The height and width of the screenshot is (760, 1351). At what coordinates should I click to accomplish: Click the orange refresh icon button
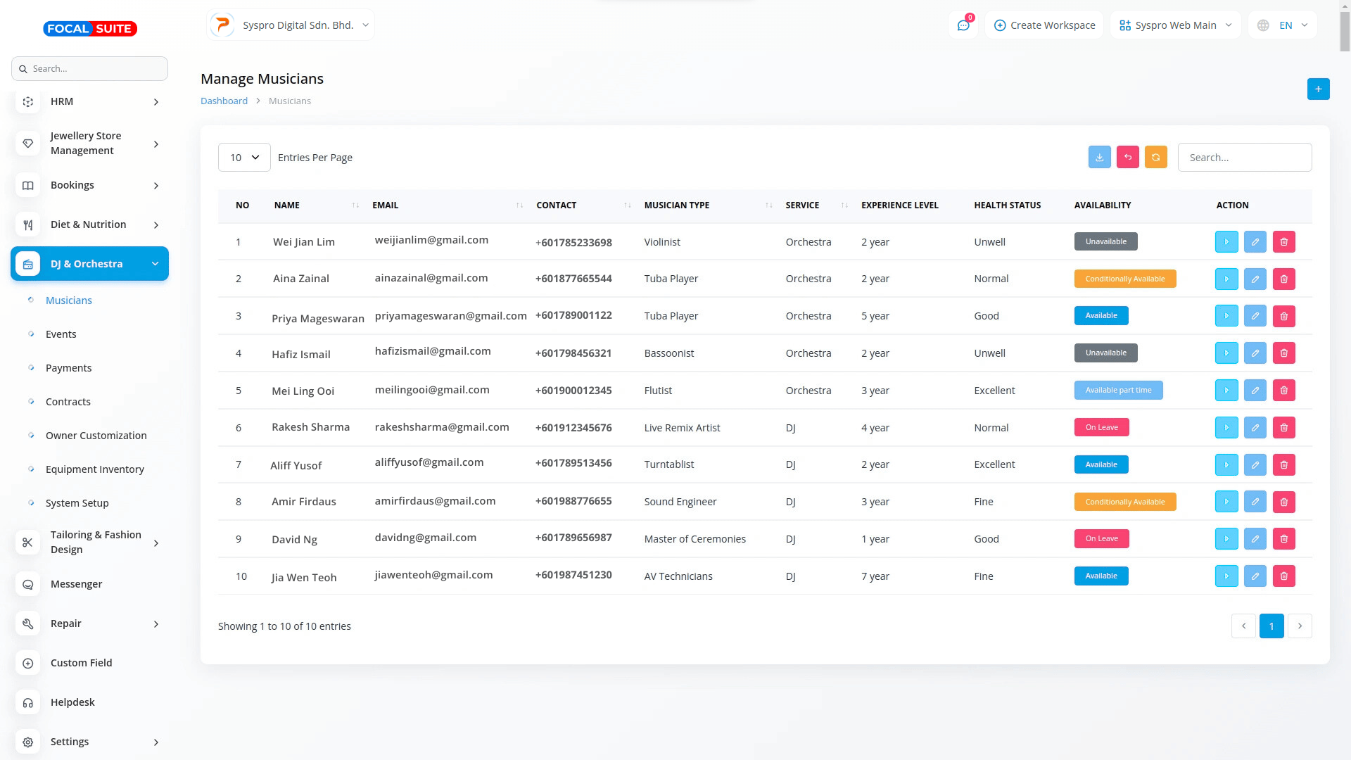[x=1155, y=158]
